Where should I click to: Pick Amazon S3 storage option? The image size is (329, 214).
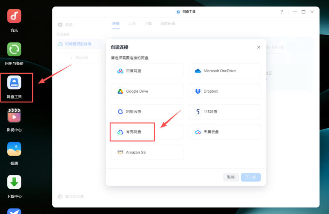click(x=147, y=153)
